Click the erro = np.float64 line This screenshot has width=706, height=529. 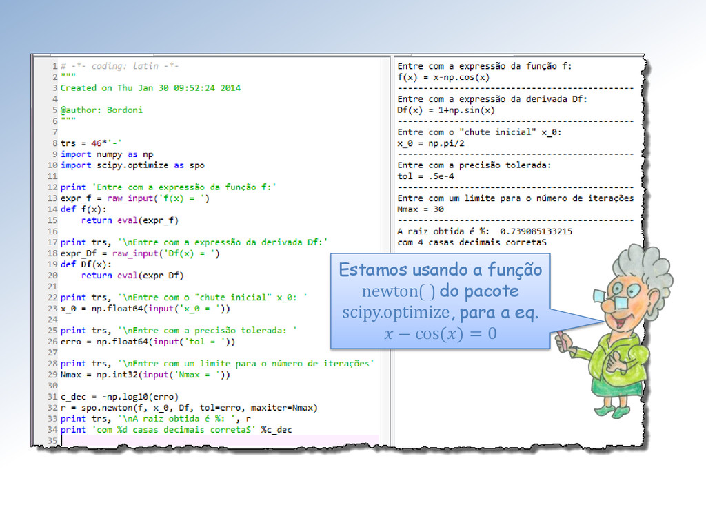[148, 342]
